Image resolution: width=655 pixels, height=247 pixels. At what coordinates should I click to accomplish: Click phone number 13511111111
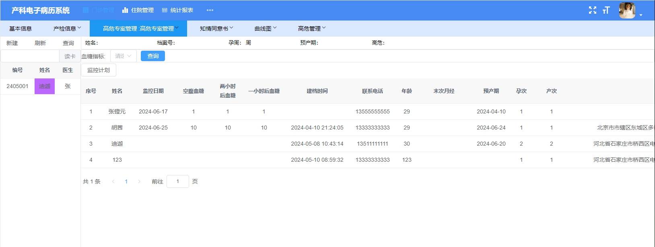tap(373, 144)
